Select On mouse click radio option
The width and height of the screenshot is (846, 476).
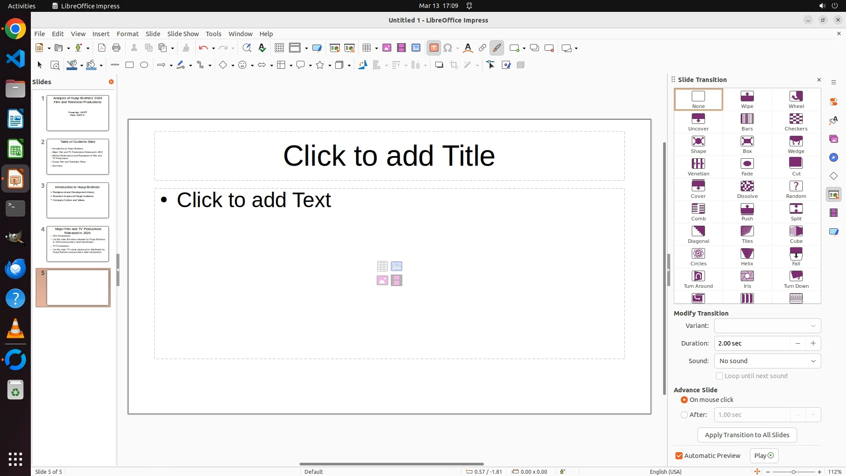coord(684,400)
